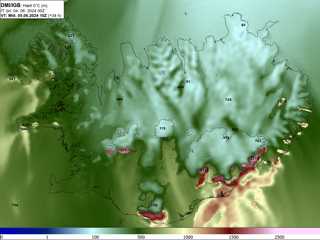Image resolution: width=320 pixels, height=240 pixels.
Task: Click the color scale label 0
Action: click(2, 237)
